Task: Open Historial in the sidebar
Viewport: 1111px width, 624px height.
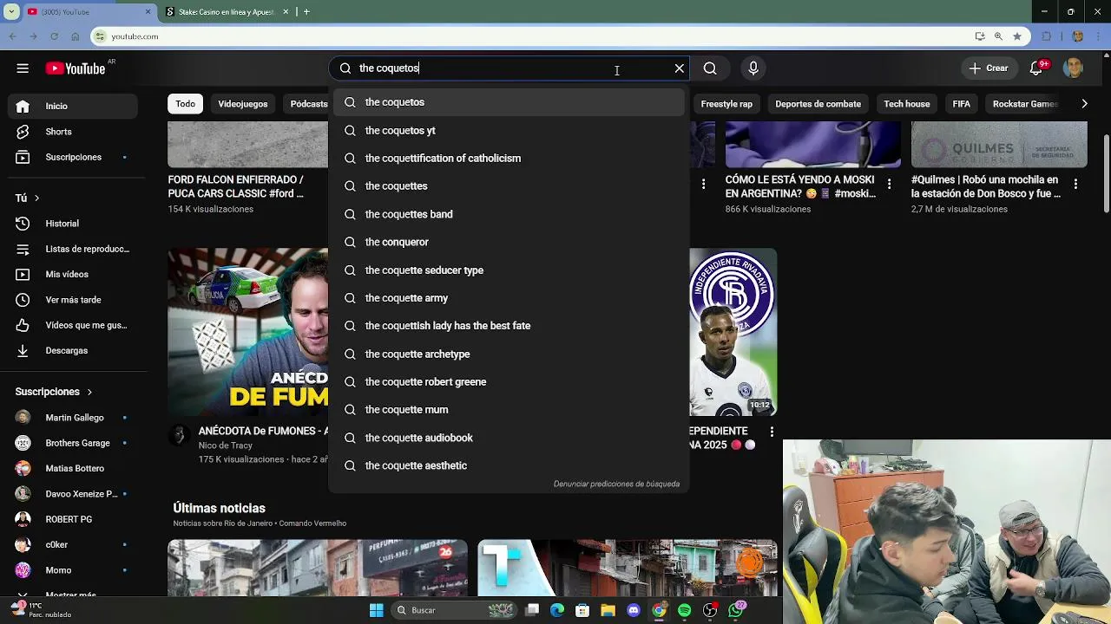Action: point(74,224)
